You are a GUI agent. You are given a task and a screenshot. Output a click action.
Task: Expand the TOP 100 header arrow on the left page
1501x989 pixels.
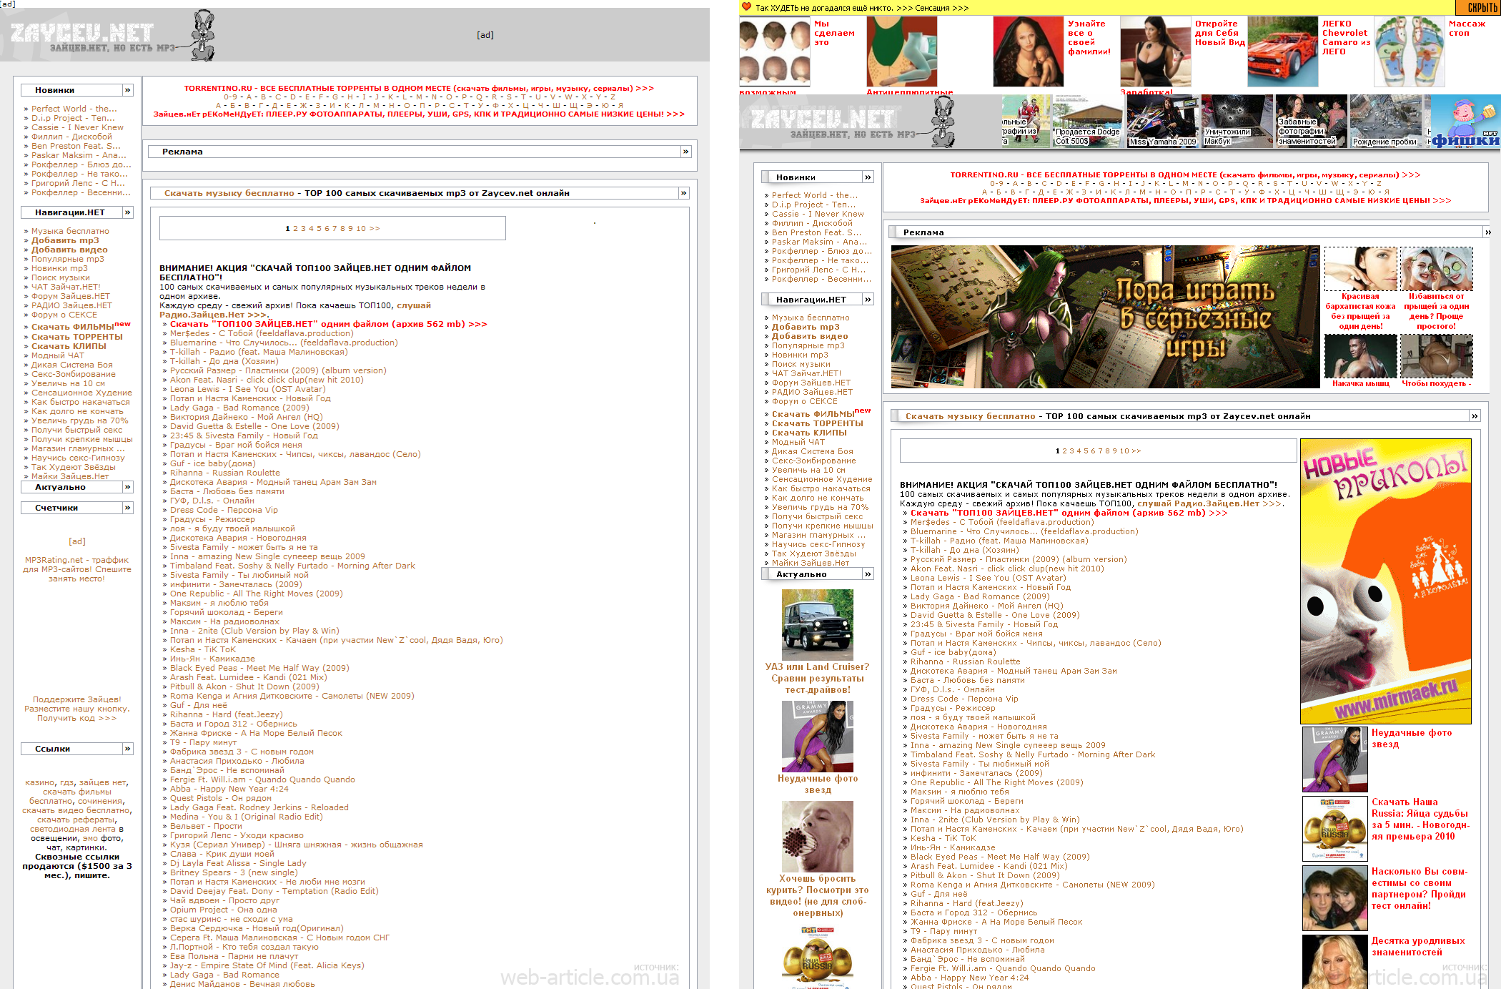coord(684,193)
